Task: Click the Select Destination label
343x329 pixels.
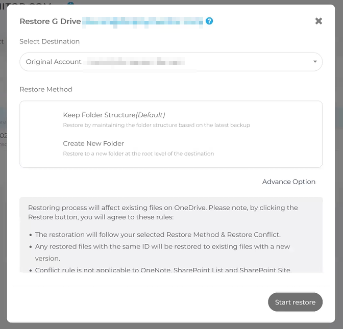Action: tap(50, 41)
